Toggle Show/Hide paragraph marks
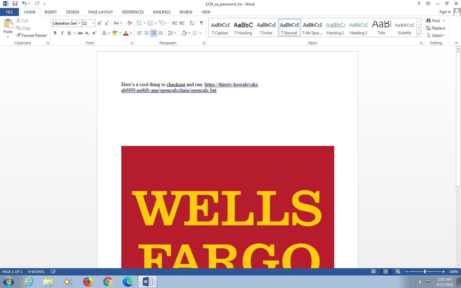Viewport: 461px width, 288px height. tap(201, 23)
